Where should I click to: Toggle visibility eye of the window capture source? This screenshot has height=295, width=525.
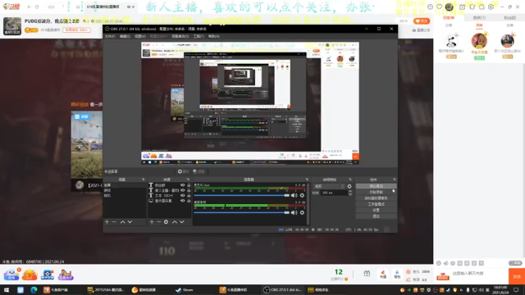click(x=182, y=201)
